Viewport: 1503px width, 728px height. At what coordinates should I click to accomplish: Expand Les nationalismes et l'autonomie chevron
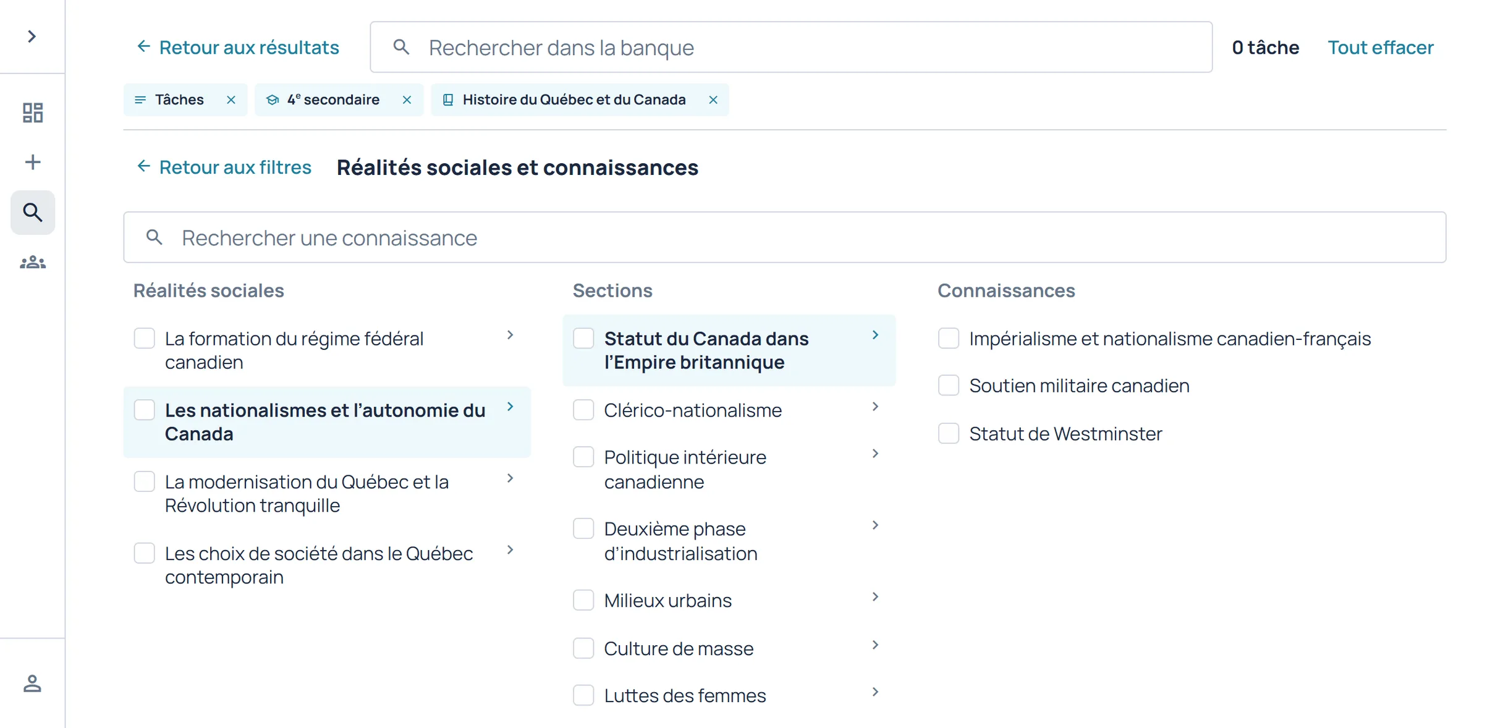coord(510,407)
